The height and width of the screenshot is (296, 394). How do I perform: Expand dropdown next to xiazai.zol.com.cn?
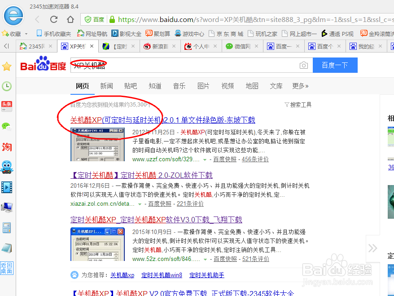(x=140, y=204)
